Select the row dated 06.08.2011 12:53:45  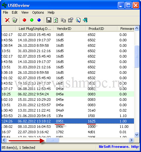(x=68, y=89)
